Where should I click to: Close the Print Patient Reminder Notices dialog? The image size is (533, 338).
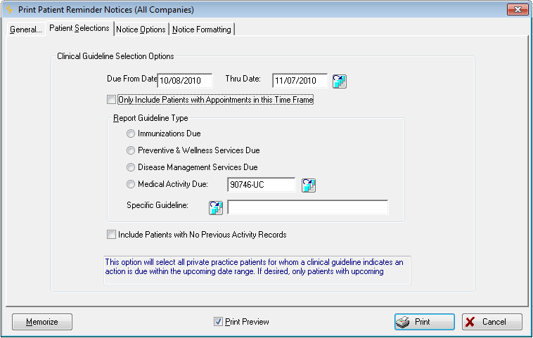(x=518, y=10)
